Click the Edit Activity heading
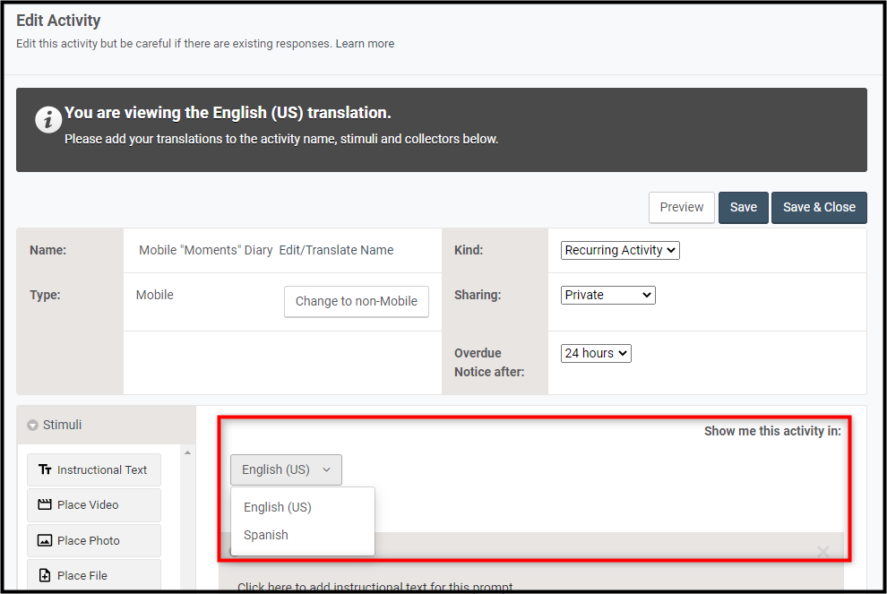Screen dimensions: 887x594 point(58,21)
